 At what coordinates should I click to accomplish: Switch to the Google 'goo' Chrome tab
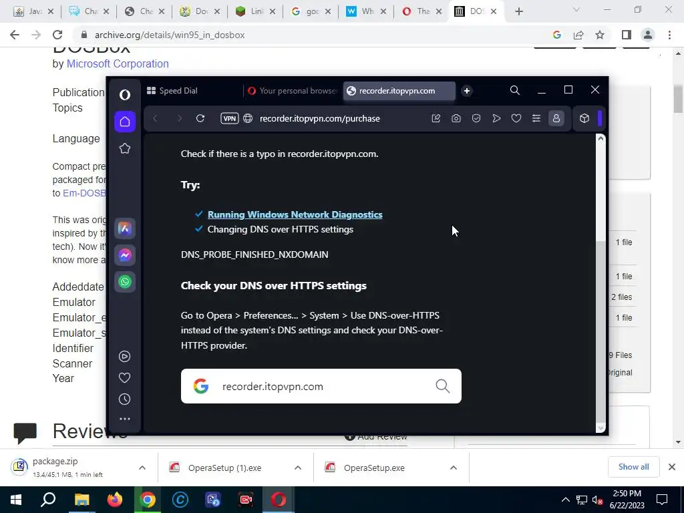[x=311, y=11]
